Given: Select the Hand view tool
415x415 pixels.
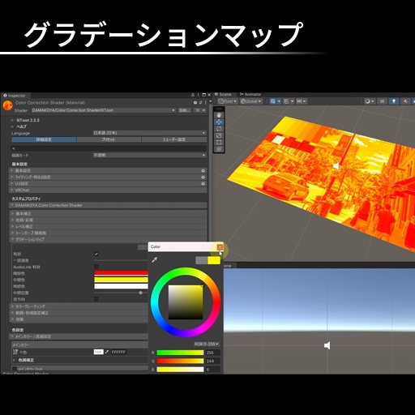Looking at the screenshot, I should click(219, 115).
